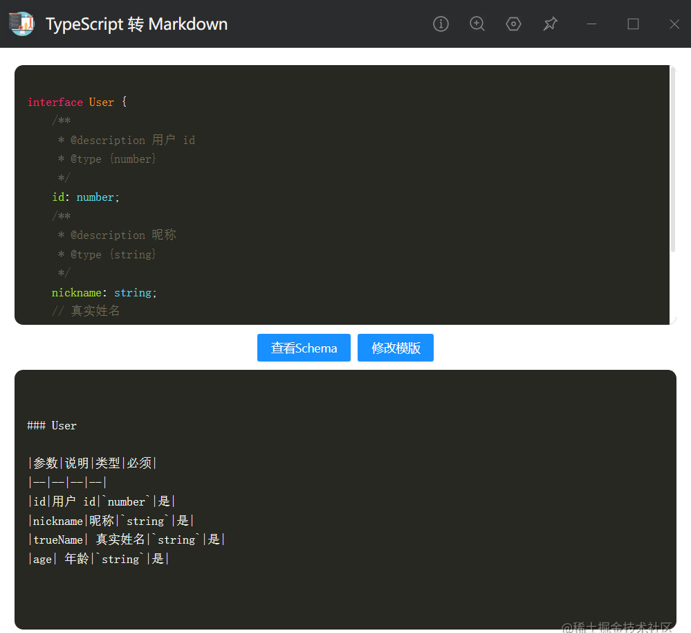Click the '// 真实姓名' comment line

tap(86, 311)
